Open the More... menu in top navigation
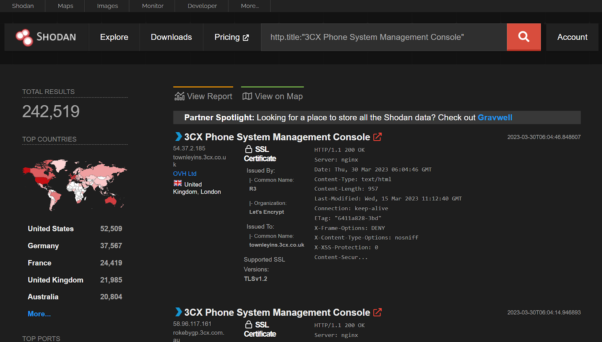Screen dimensions: 602x342 [x=249, y=6]
